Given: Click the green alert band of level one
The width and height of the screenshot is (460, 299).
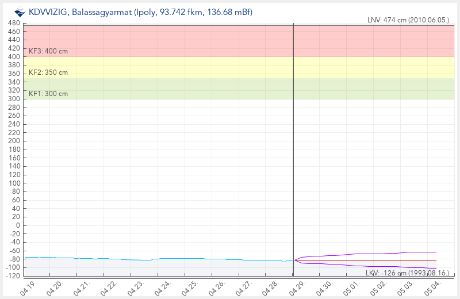Looking at the screenshot, I should coord(172,89).
